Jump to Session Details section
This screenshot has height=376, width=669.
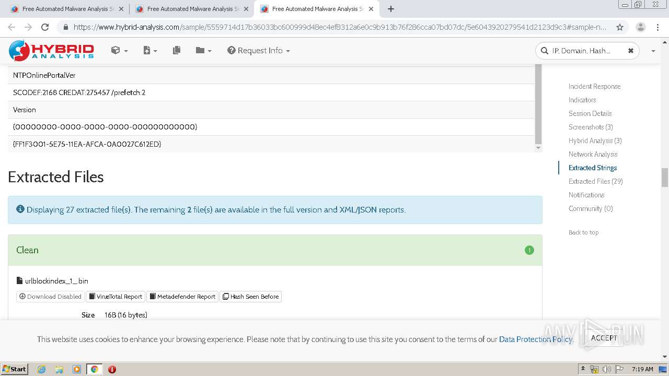(x=590, y=113)
